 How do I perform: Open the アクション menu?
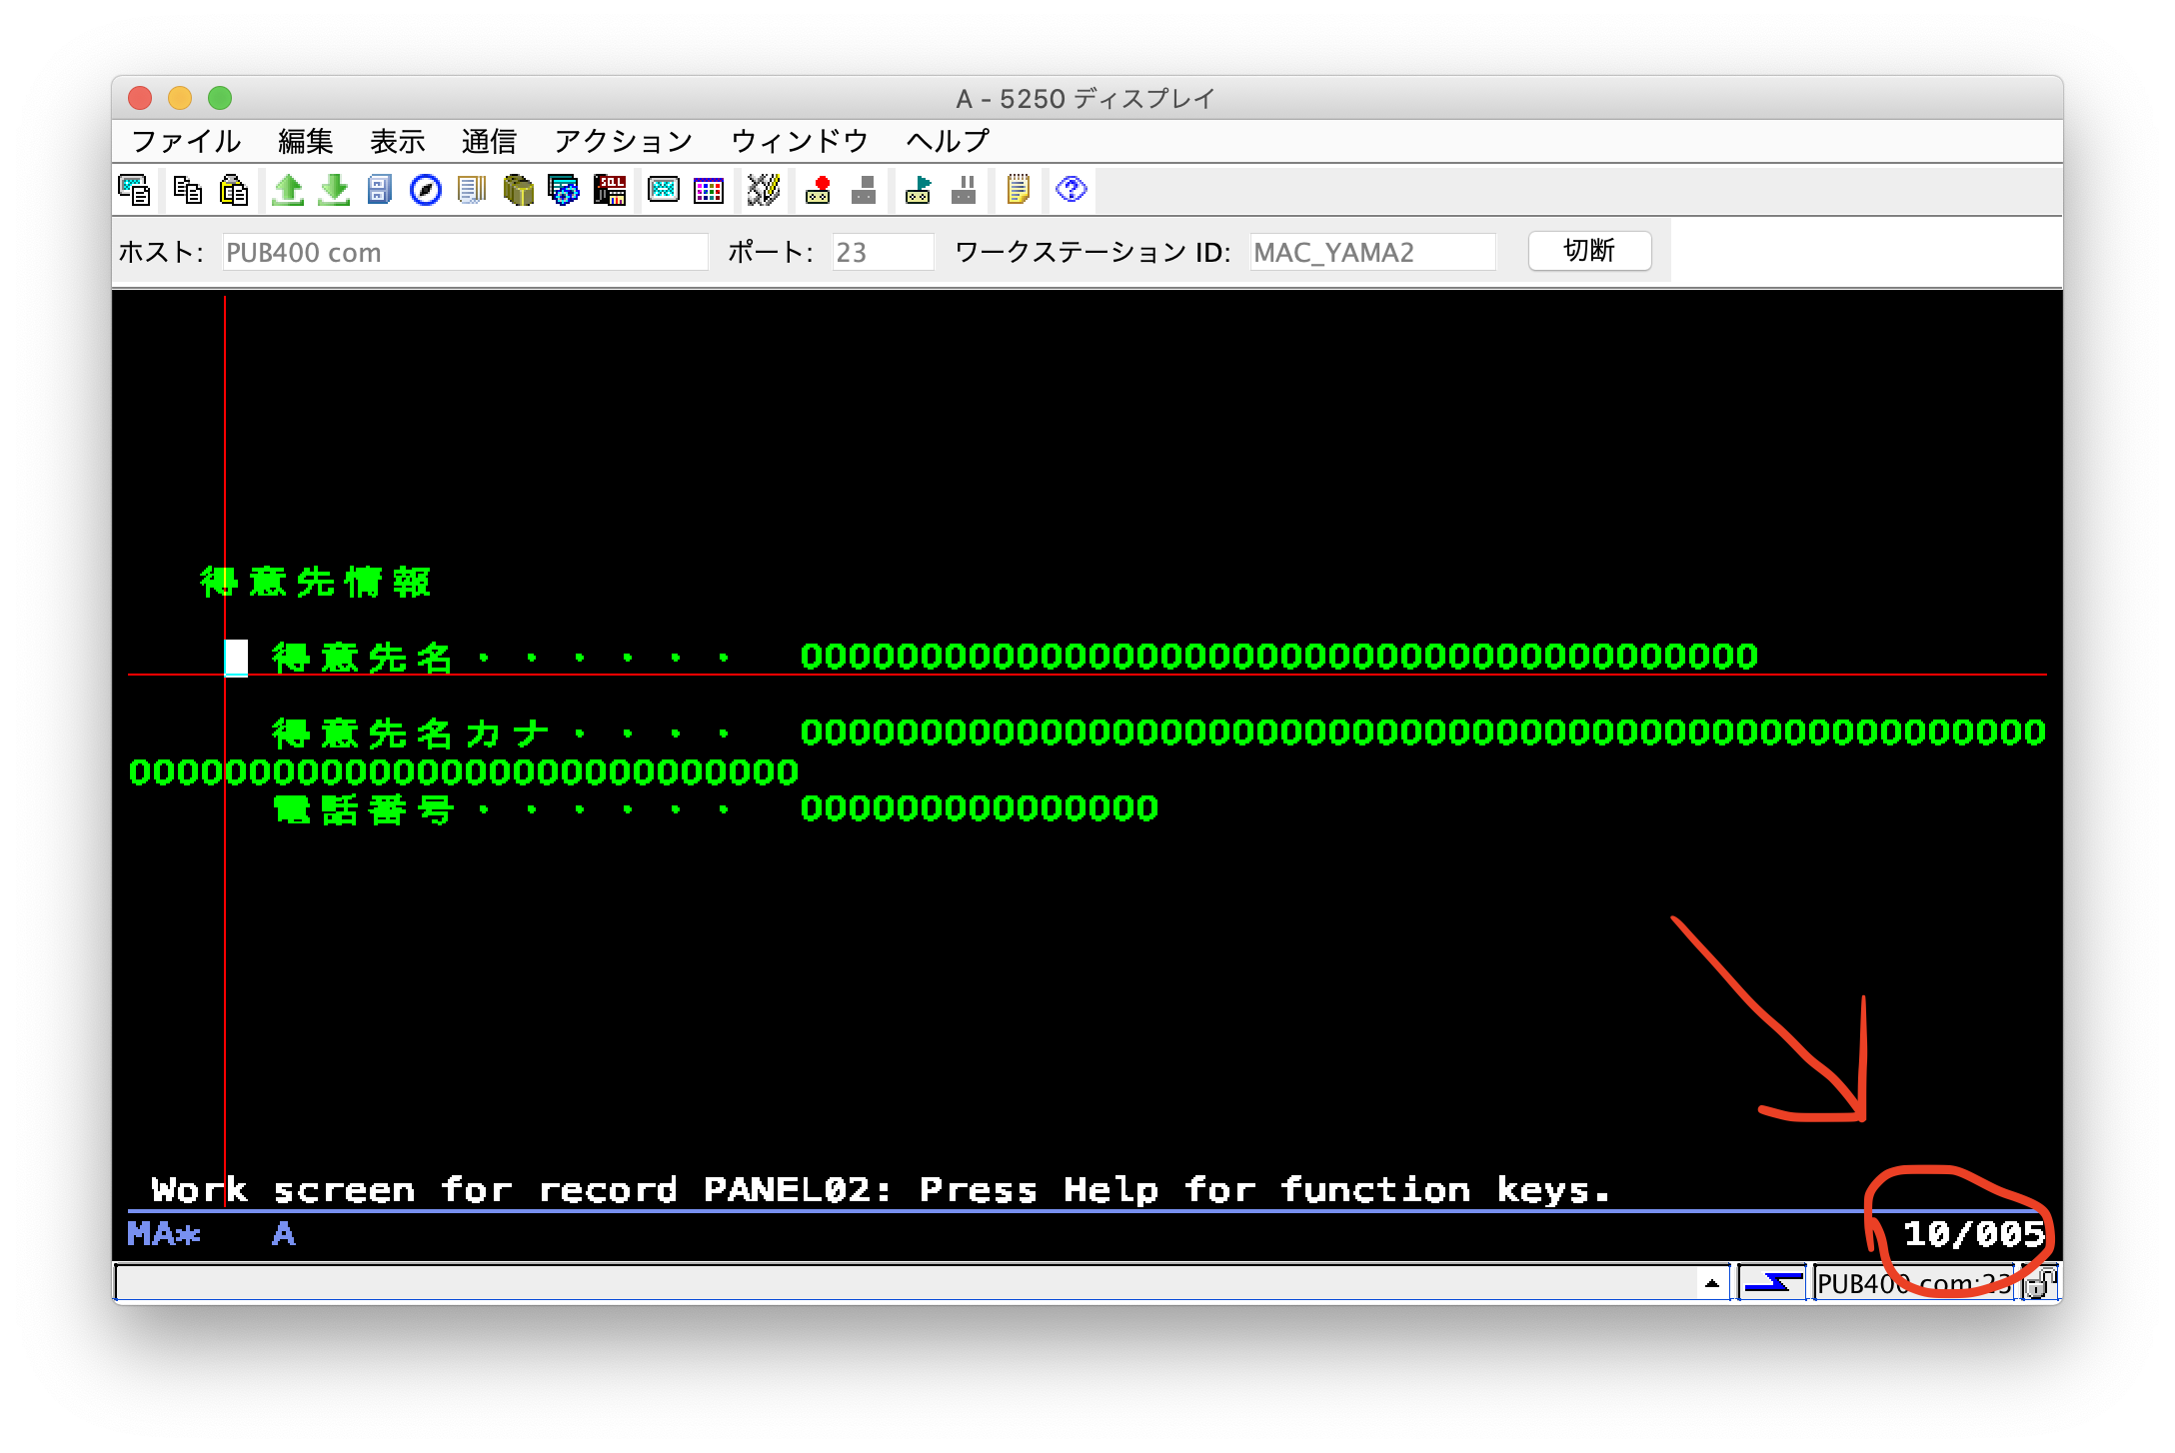[623, 141]
